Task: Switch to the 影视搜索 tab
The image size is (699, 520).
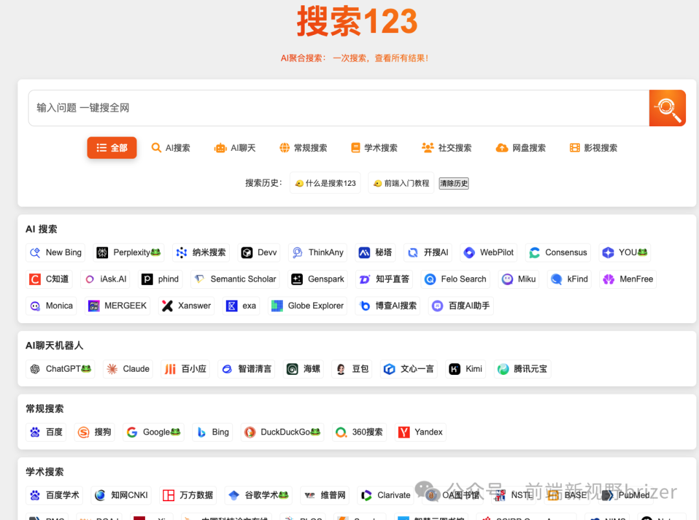Action: 594,148
